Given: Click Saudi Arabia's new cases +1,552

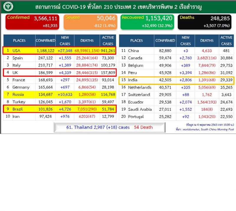Looking at the screenshot, I should pyautogui.click(x=186, y=109).
